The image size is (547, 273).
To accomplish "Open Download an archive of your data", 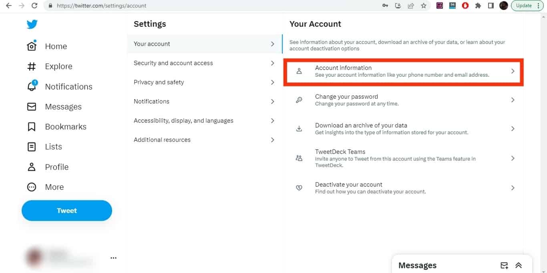I will [403, 129].
